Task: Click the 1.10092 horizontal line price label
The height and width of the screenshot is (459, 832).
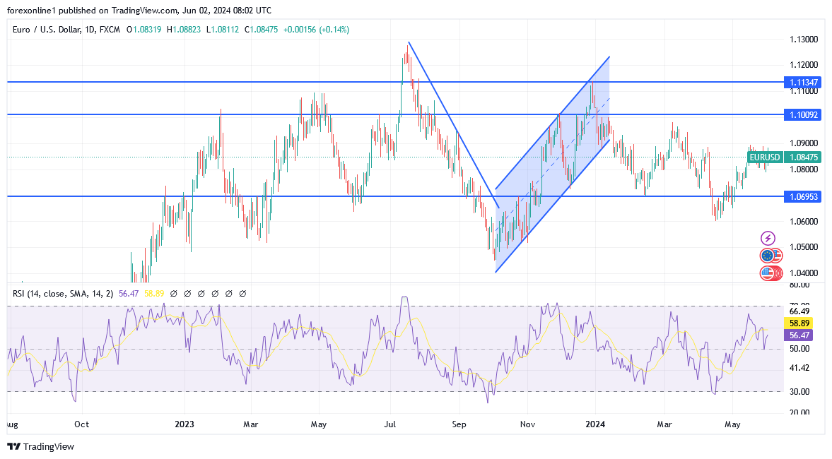Action: 803,114
